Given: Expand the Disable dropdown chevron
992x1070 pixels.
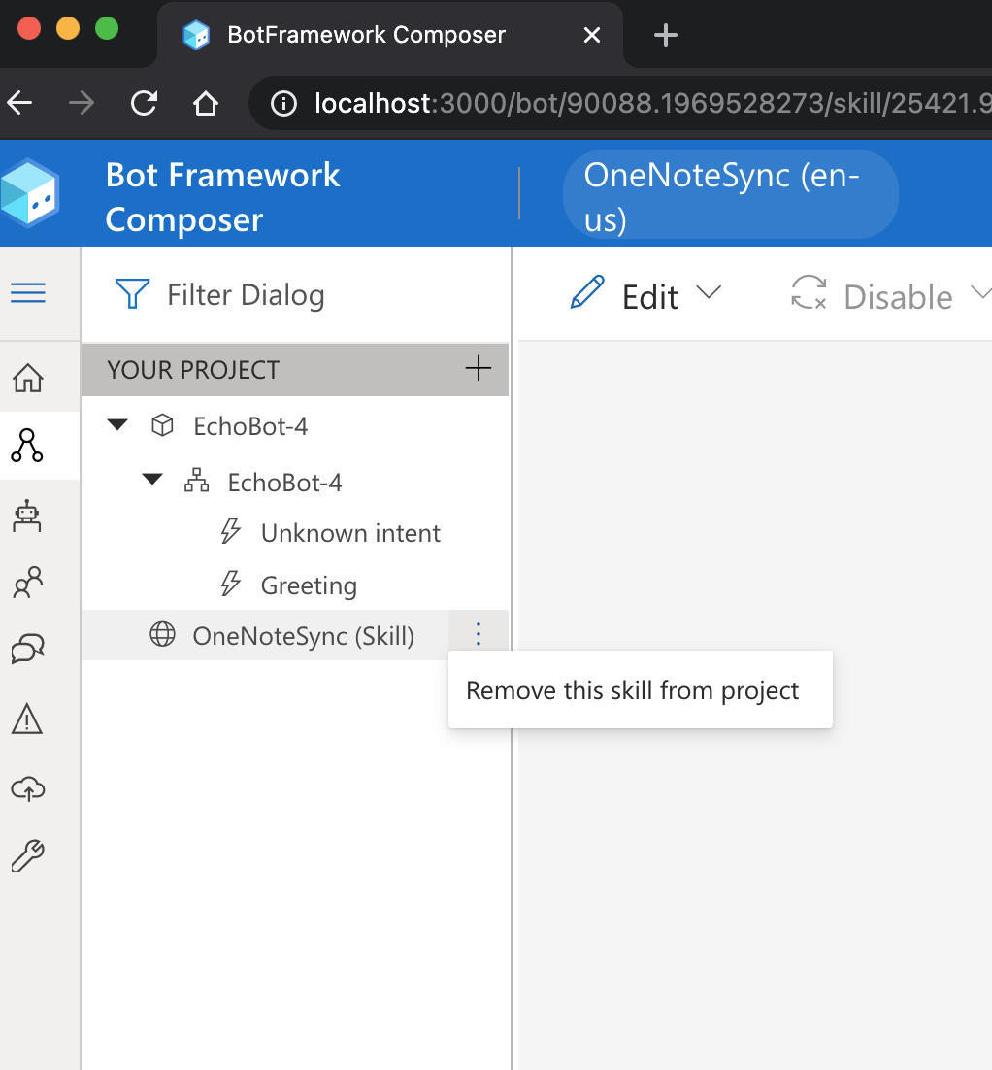Looking at the screenshot, I should (x=981, y=293).
